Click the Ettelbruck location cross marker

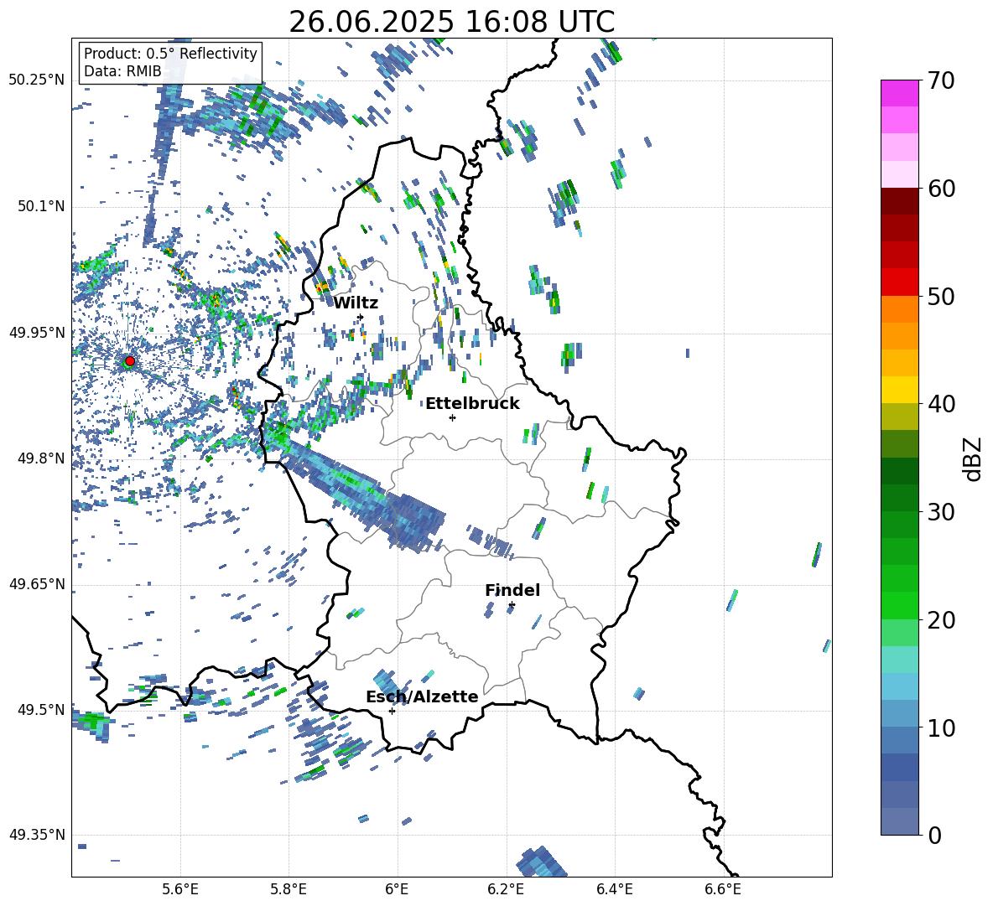(452, 417)
